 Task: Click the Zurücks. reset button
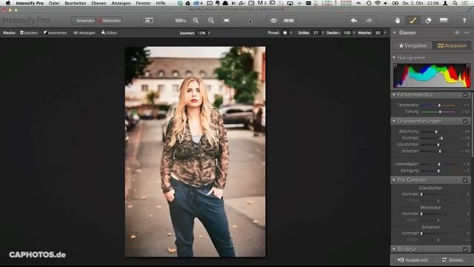click(x=453, y=260)
